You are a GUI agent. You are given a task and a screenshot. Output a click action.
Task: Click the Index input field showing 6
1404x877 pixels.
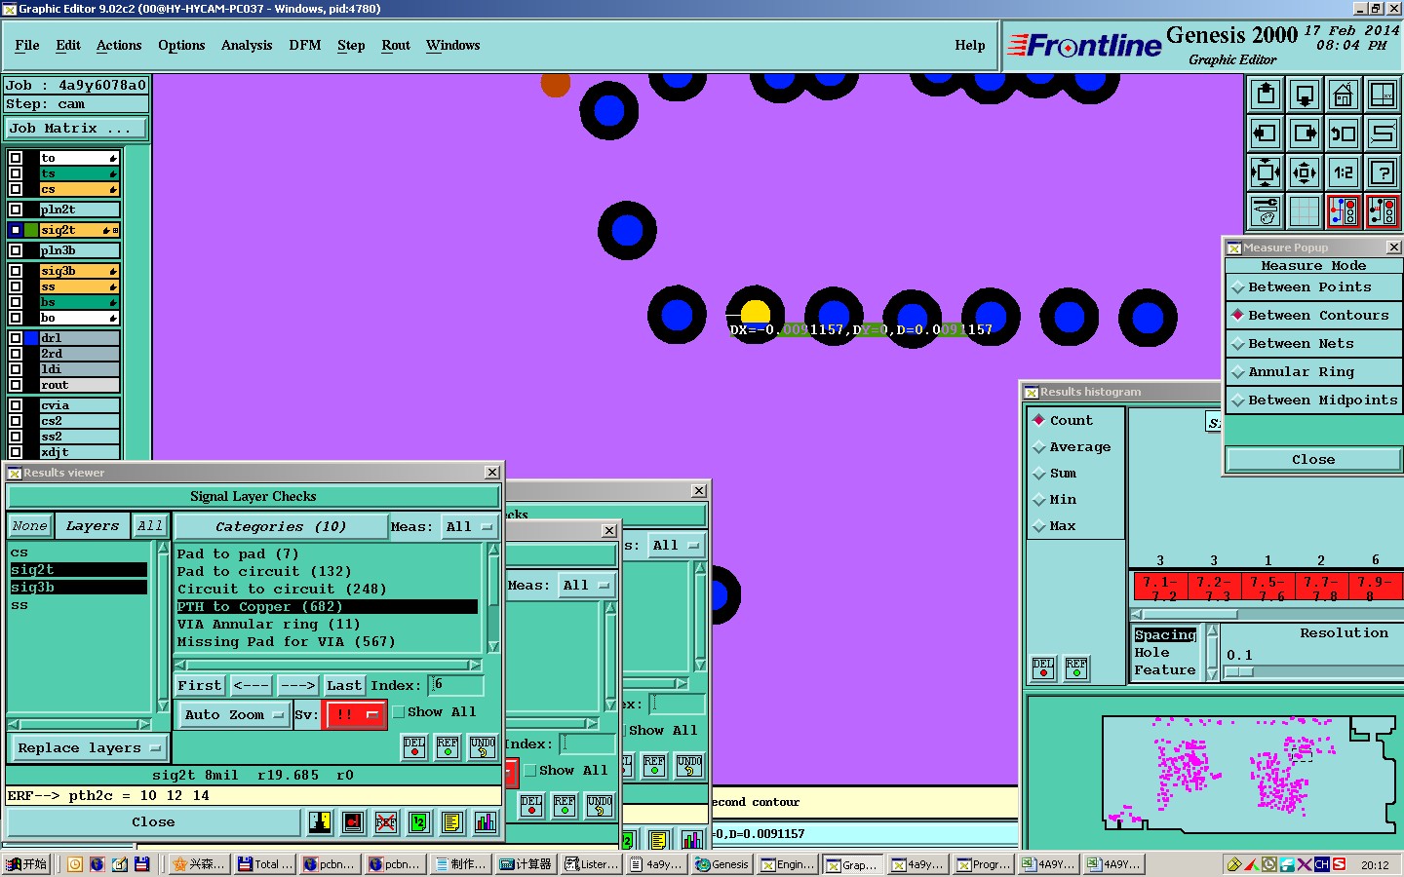coord(455,685)
